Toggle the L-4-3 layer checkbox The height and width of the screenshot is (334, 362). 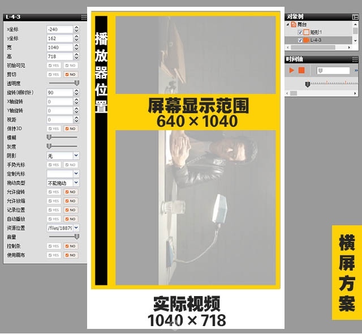300,41
